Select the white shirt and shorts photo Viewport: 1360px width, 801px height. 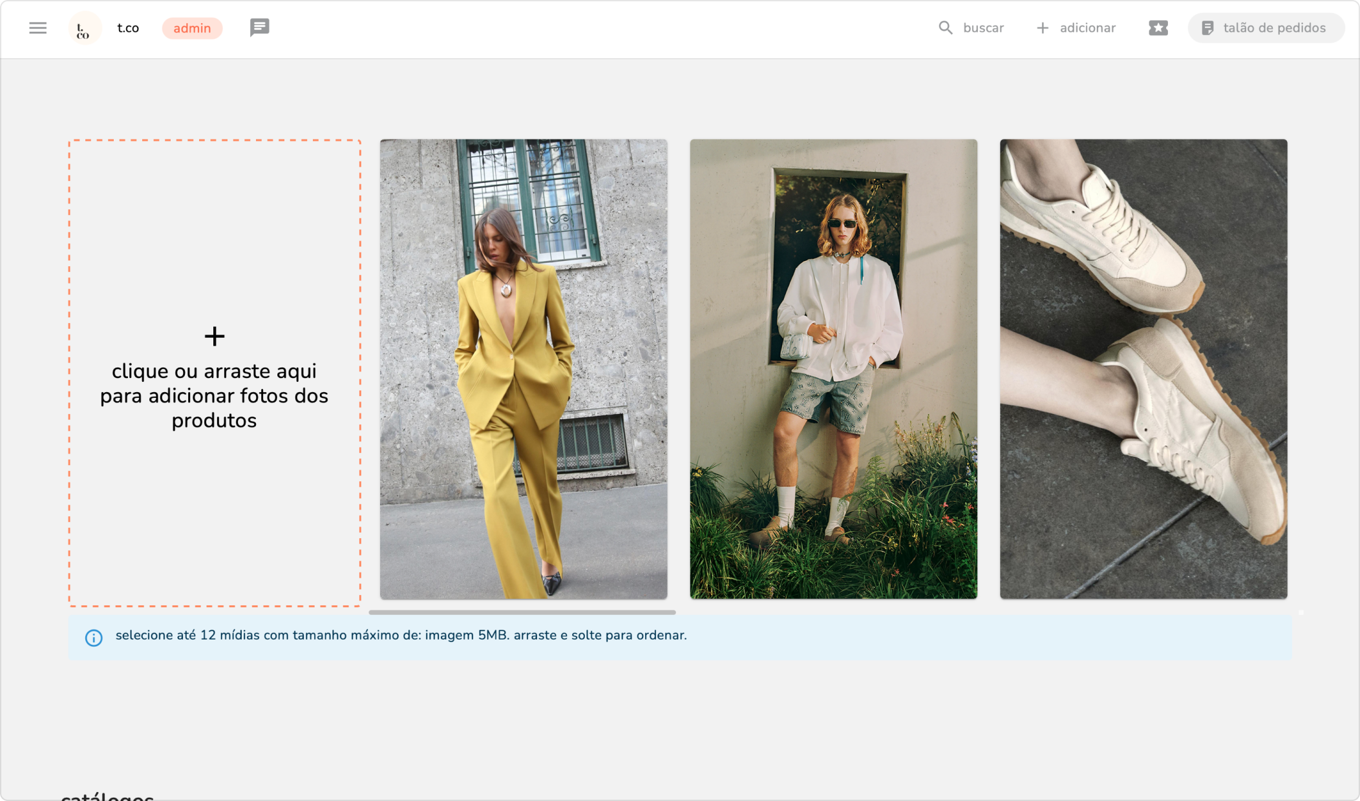[x=833, y=368]
